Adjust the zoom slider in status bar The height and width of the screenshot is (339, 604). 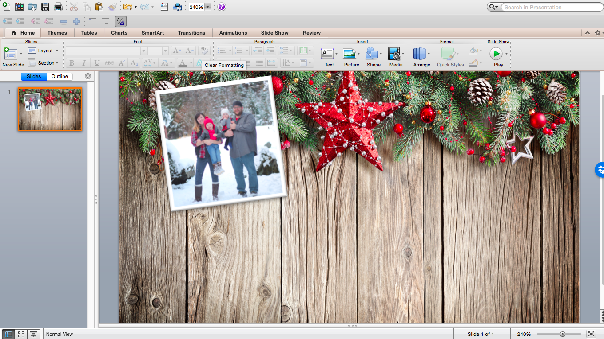[563, 334]
